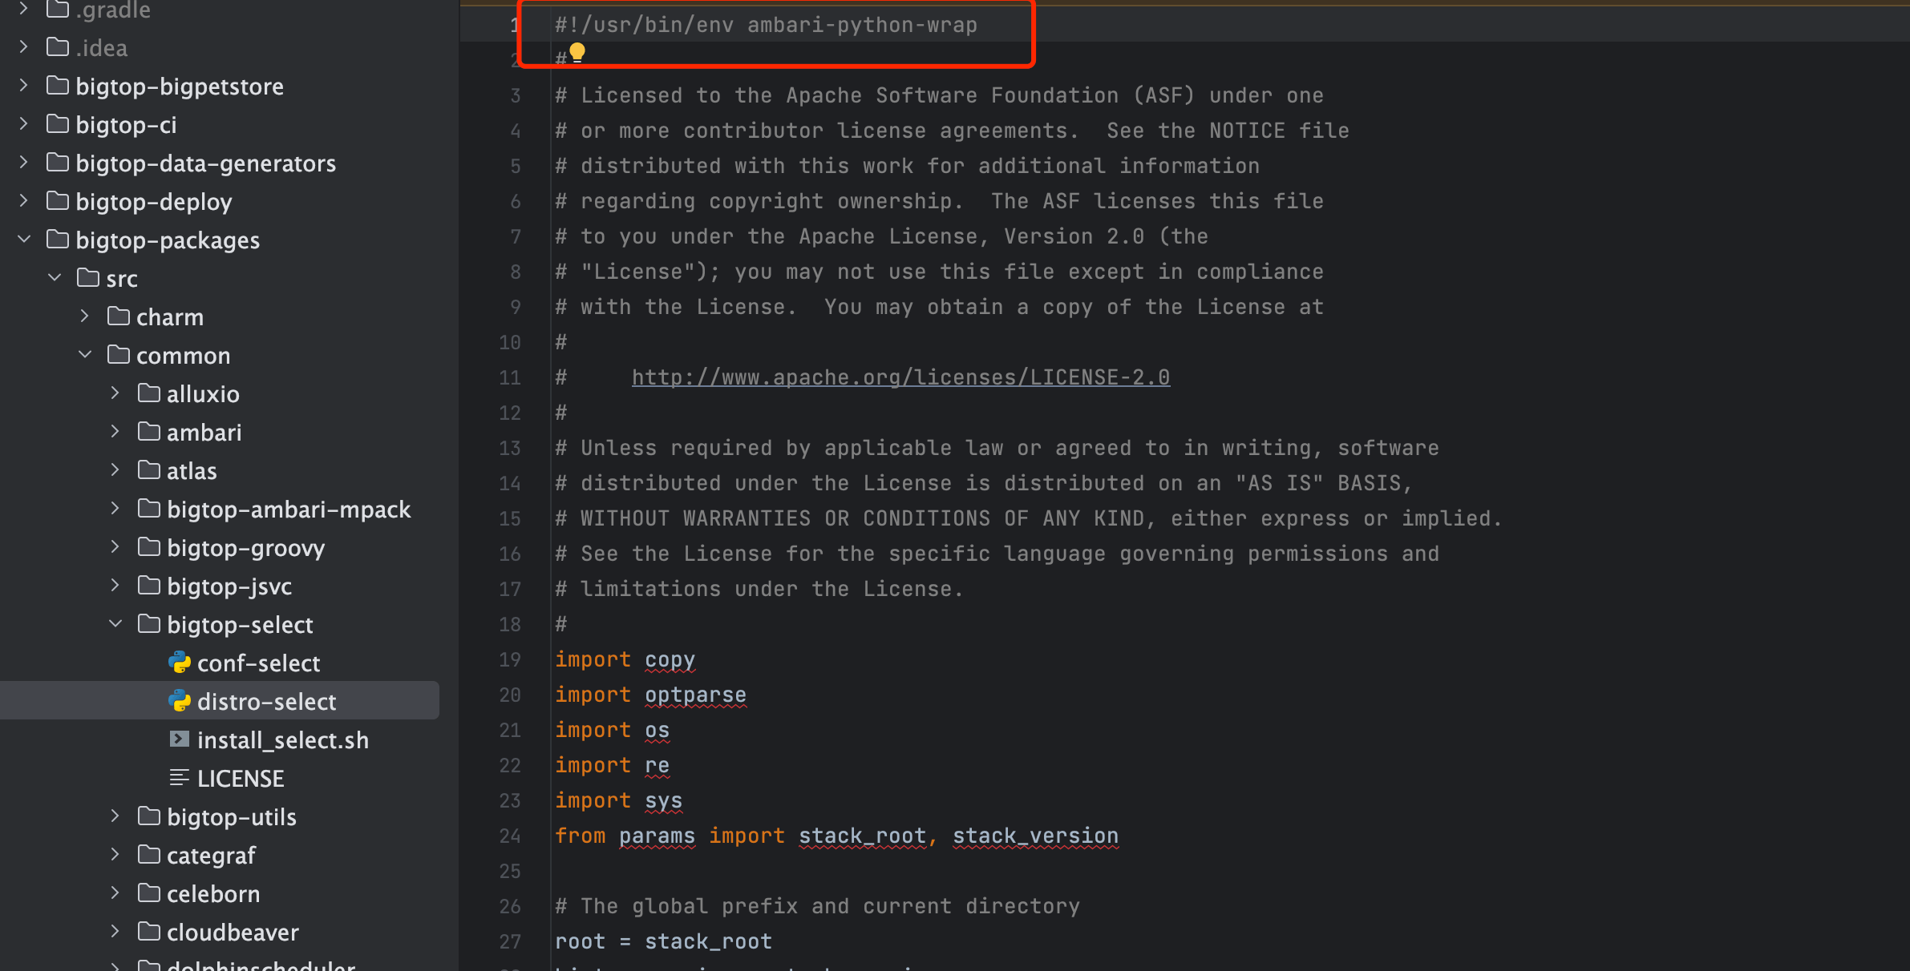Expand the bigtop-utils folder chevron
The height and width of the screenshot is (971, 1910).
click(115, 816)
